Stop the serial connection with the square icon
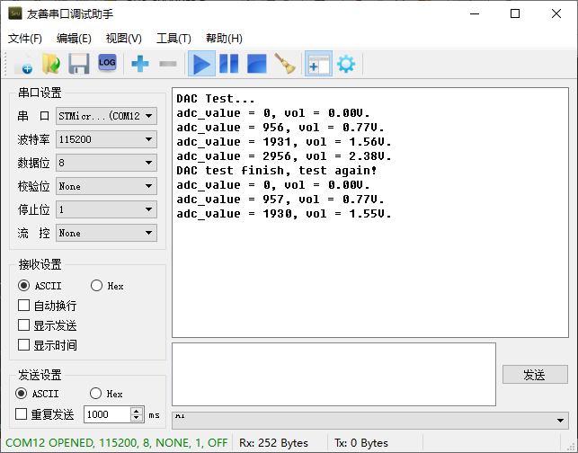This screenshot has height=453, width=578. coord(256,64)
